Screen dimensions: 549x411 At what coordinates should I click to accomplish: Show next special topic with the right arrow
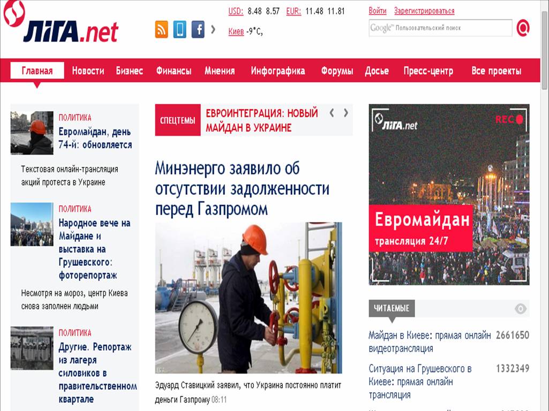click(x=346, y=112)
